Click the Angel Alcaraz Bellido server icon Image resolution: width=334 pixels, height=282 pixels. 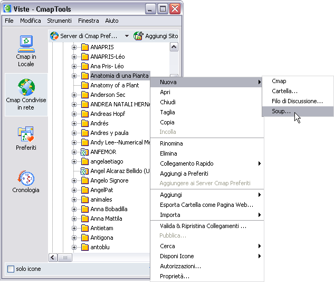(x=84, y=171)
